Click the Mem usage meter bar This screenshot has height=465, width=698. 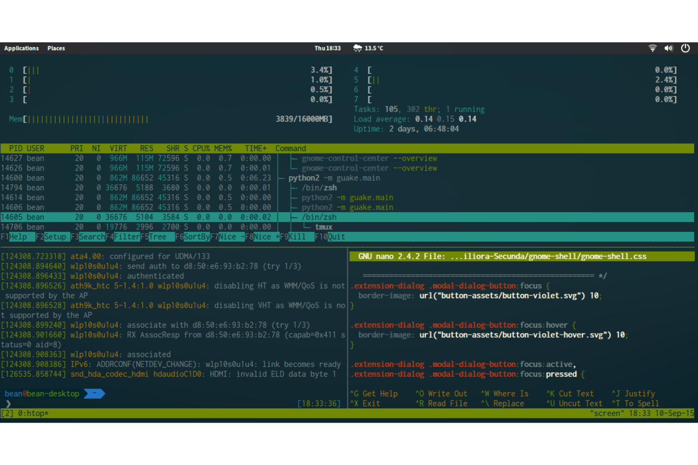tap(171, 119)
